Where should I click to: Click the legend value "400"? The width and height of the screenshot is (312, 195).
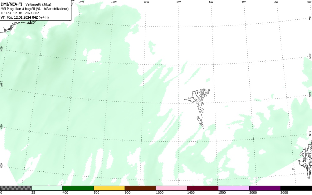(x=65, y=193)
